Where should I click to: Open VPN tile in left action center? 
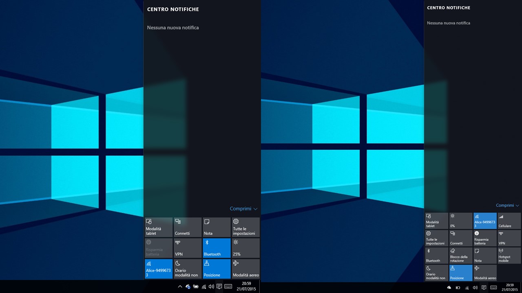188,248
